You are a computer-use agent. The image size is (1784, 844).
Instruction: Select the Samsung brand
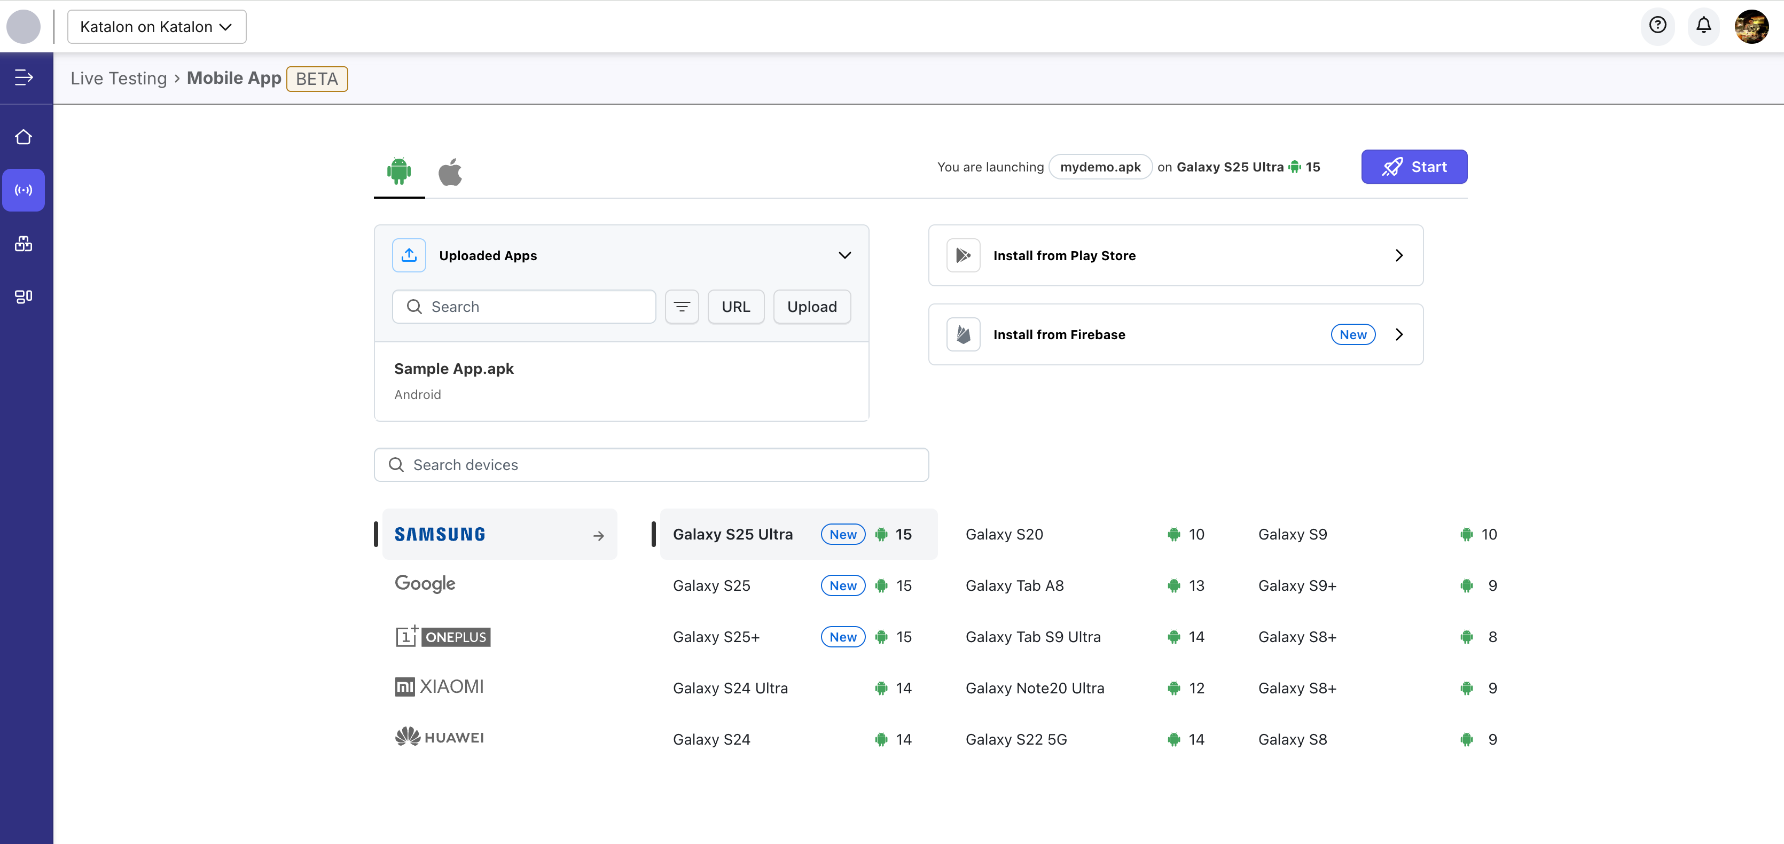tap(499, 535)
